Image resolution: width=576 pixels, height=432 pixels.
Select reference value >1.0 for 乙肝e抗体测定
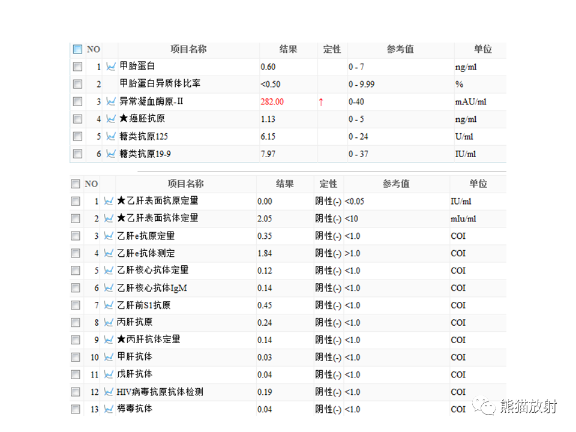click(353, 253)
